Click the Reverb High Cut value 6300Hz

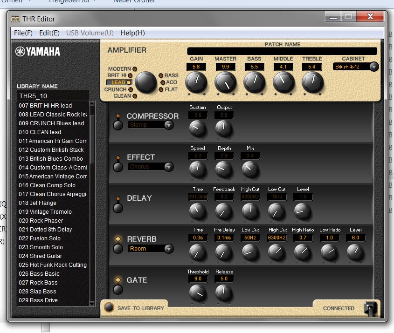(x=276, y=238)
